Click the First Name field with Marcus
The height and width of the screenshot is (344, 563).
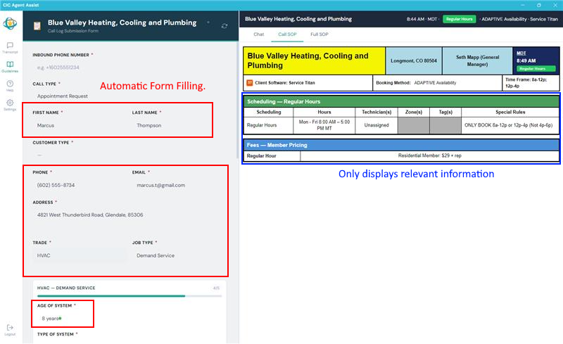[x=80, y=125]
